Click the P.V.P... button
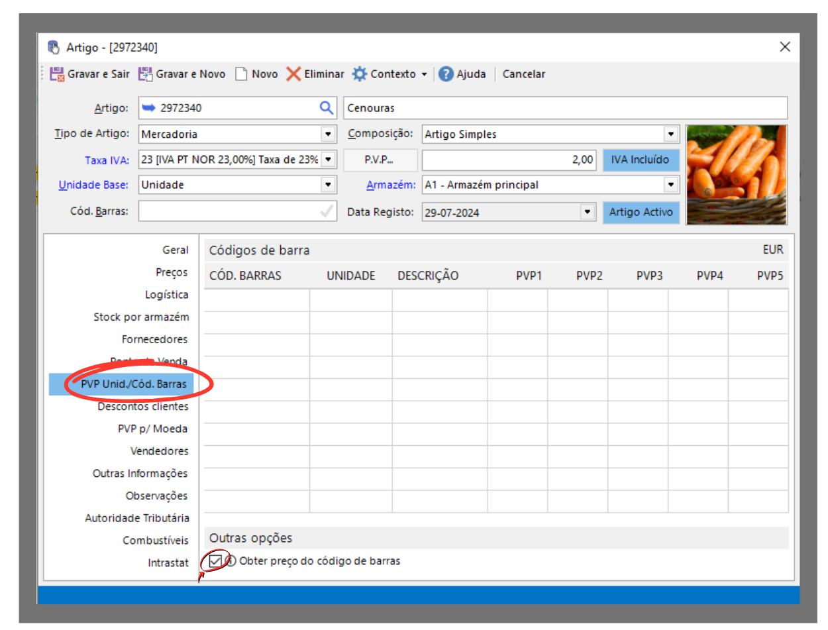This screenshot has height=630, width=828. pos(380,160)
